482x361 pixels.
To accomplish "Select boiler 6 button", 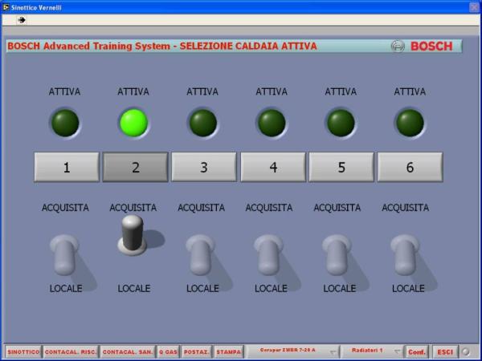I will coord(410,167).
